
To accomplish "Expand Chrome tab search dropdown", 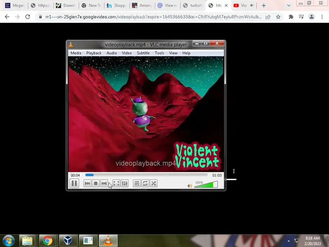I will 289,5.
